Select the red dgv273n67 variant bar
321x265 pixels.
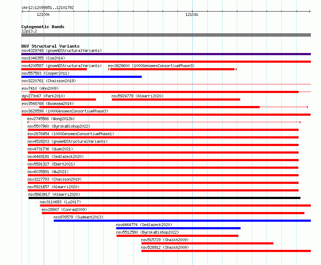point(58,100)
